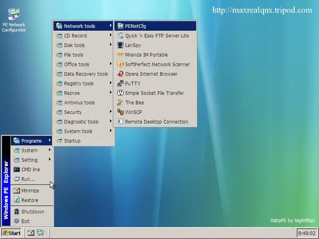This screenshot has height=239, width=319.
Task: Click the Opera Internet Browser icon
Action: click(x=120, y=74)
